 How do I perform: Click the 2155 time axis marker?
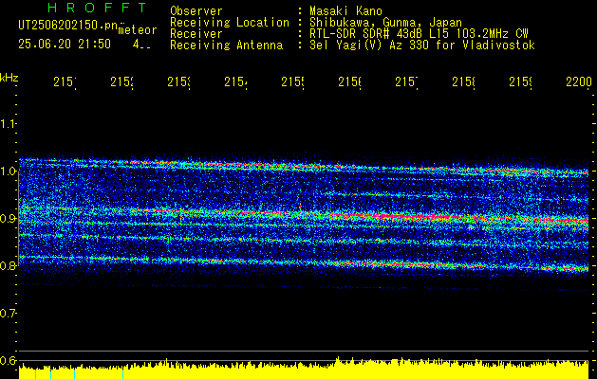(292, 82)
